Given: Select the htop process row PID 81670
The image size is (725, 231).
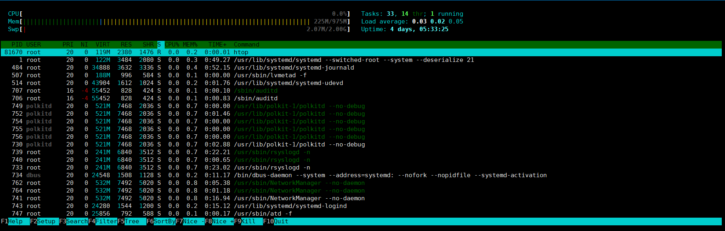Looking at the screenshot, I should [x=361, y=52].
